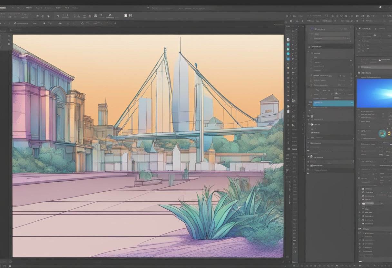Toggle the eye icon beside the large 9 row

[308, 157]
